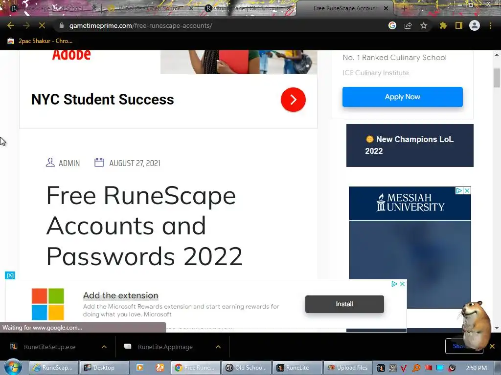
Task: Click the Apply Now button
Action: (402, 97)
